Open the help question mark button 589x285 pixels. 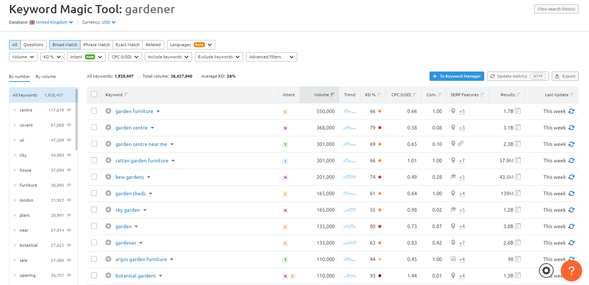(571, 271)
